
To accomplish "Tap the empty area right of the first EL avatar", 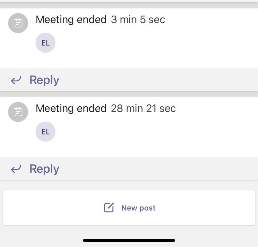I will point(156,44).
